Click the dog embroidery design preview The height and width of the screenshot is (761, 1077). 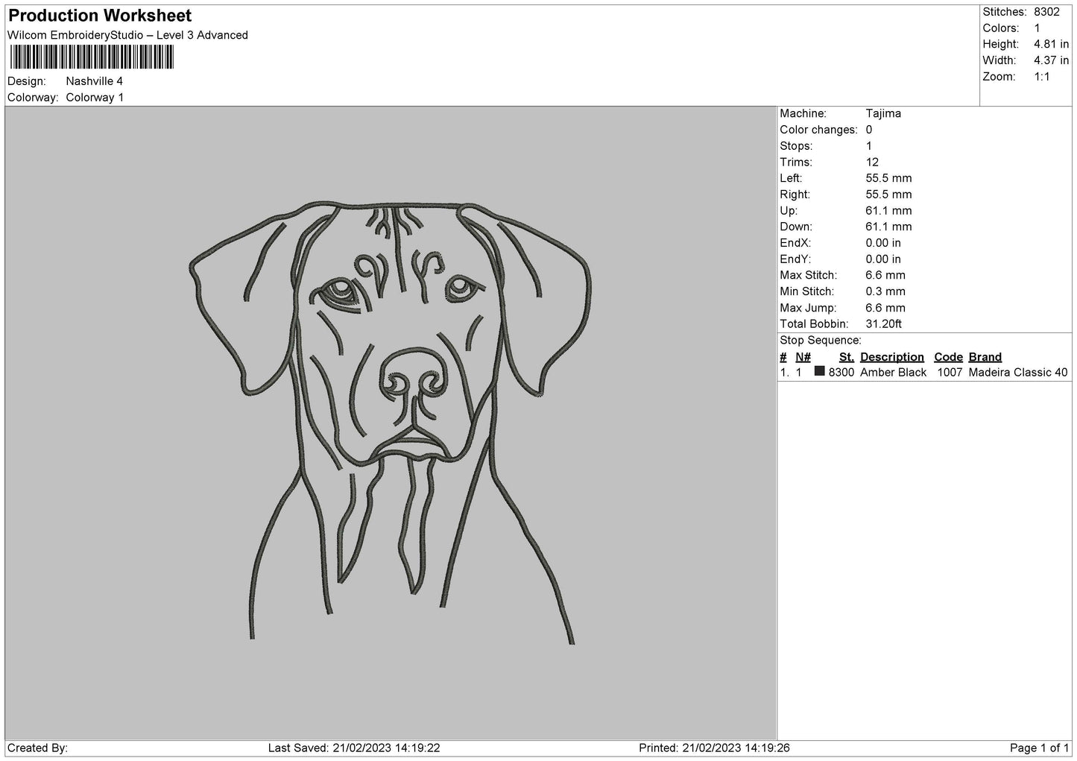pyautogui.click(x=390, y=423)
